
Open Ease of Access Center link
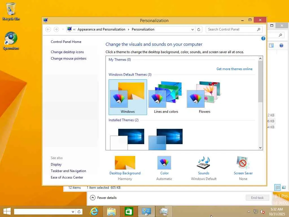[x=67, y=177]
